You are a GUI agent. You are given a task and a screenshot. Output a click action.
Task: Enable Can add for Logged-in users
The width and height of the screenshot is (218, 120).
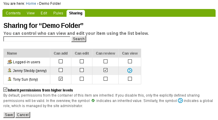[x=61, y=61]
